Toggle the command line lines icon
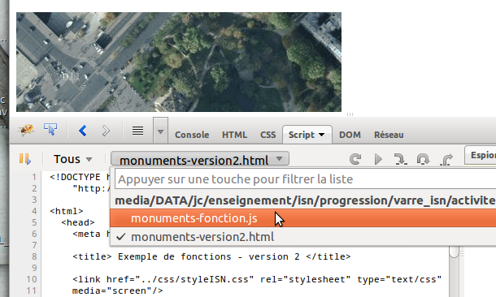 pos(137,131)
